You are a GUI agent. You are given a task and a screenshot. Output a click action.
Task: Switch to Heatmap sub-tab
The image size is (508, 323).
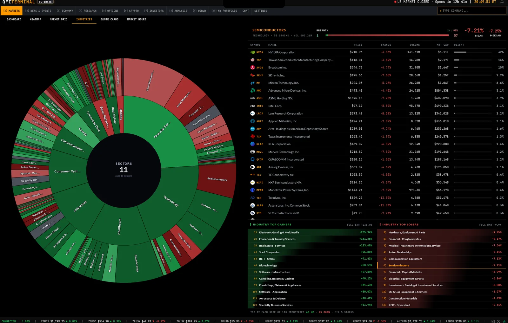[36, 19]
